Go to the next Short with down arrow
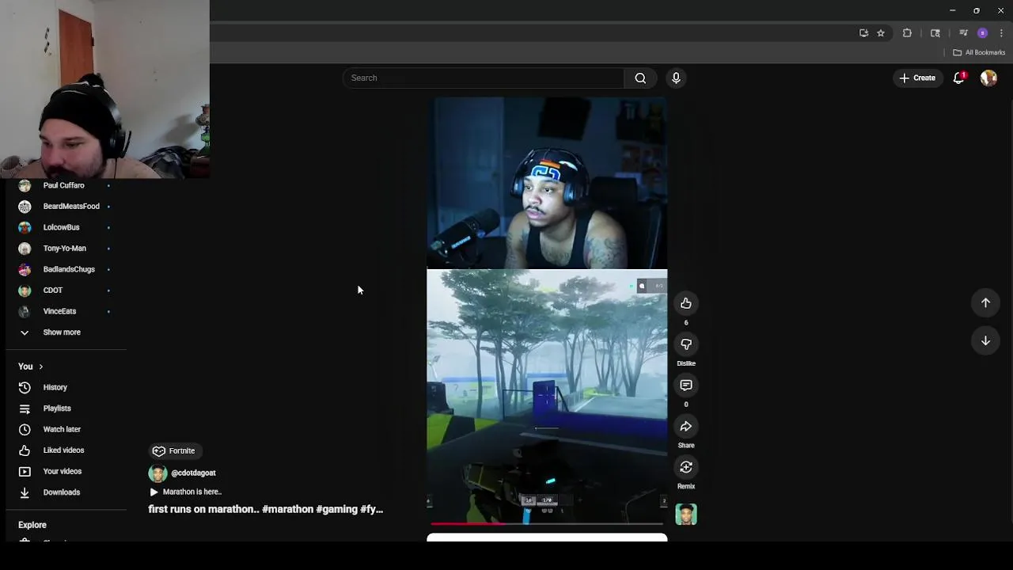 pos(985,340)
